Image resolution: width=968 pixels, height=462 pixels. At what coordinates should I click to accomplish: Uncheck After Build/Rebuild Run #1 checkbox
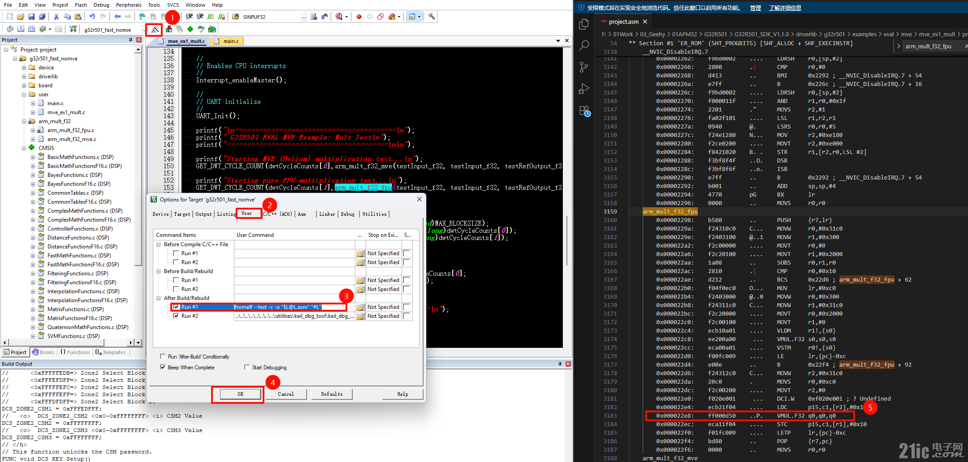tap(176, 307)
